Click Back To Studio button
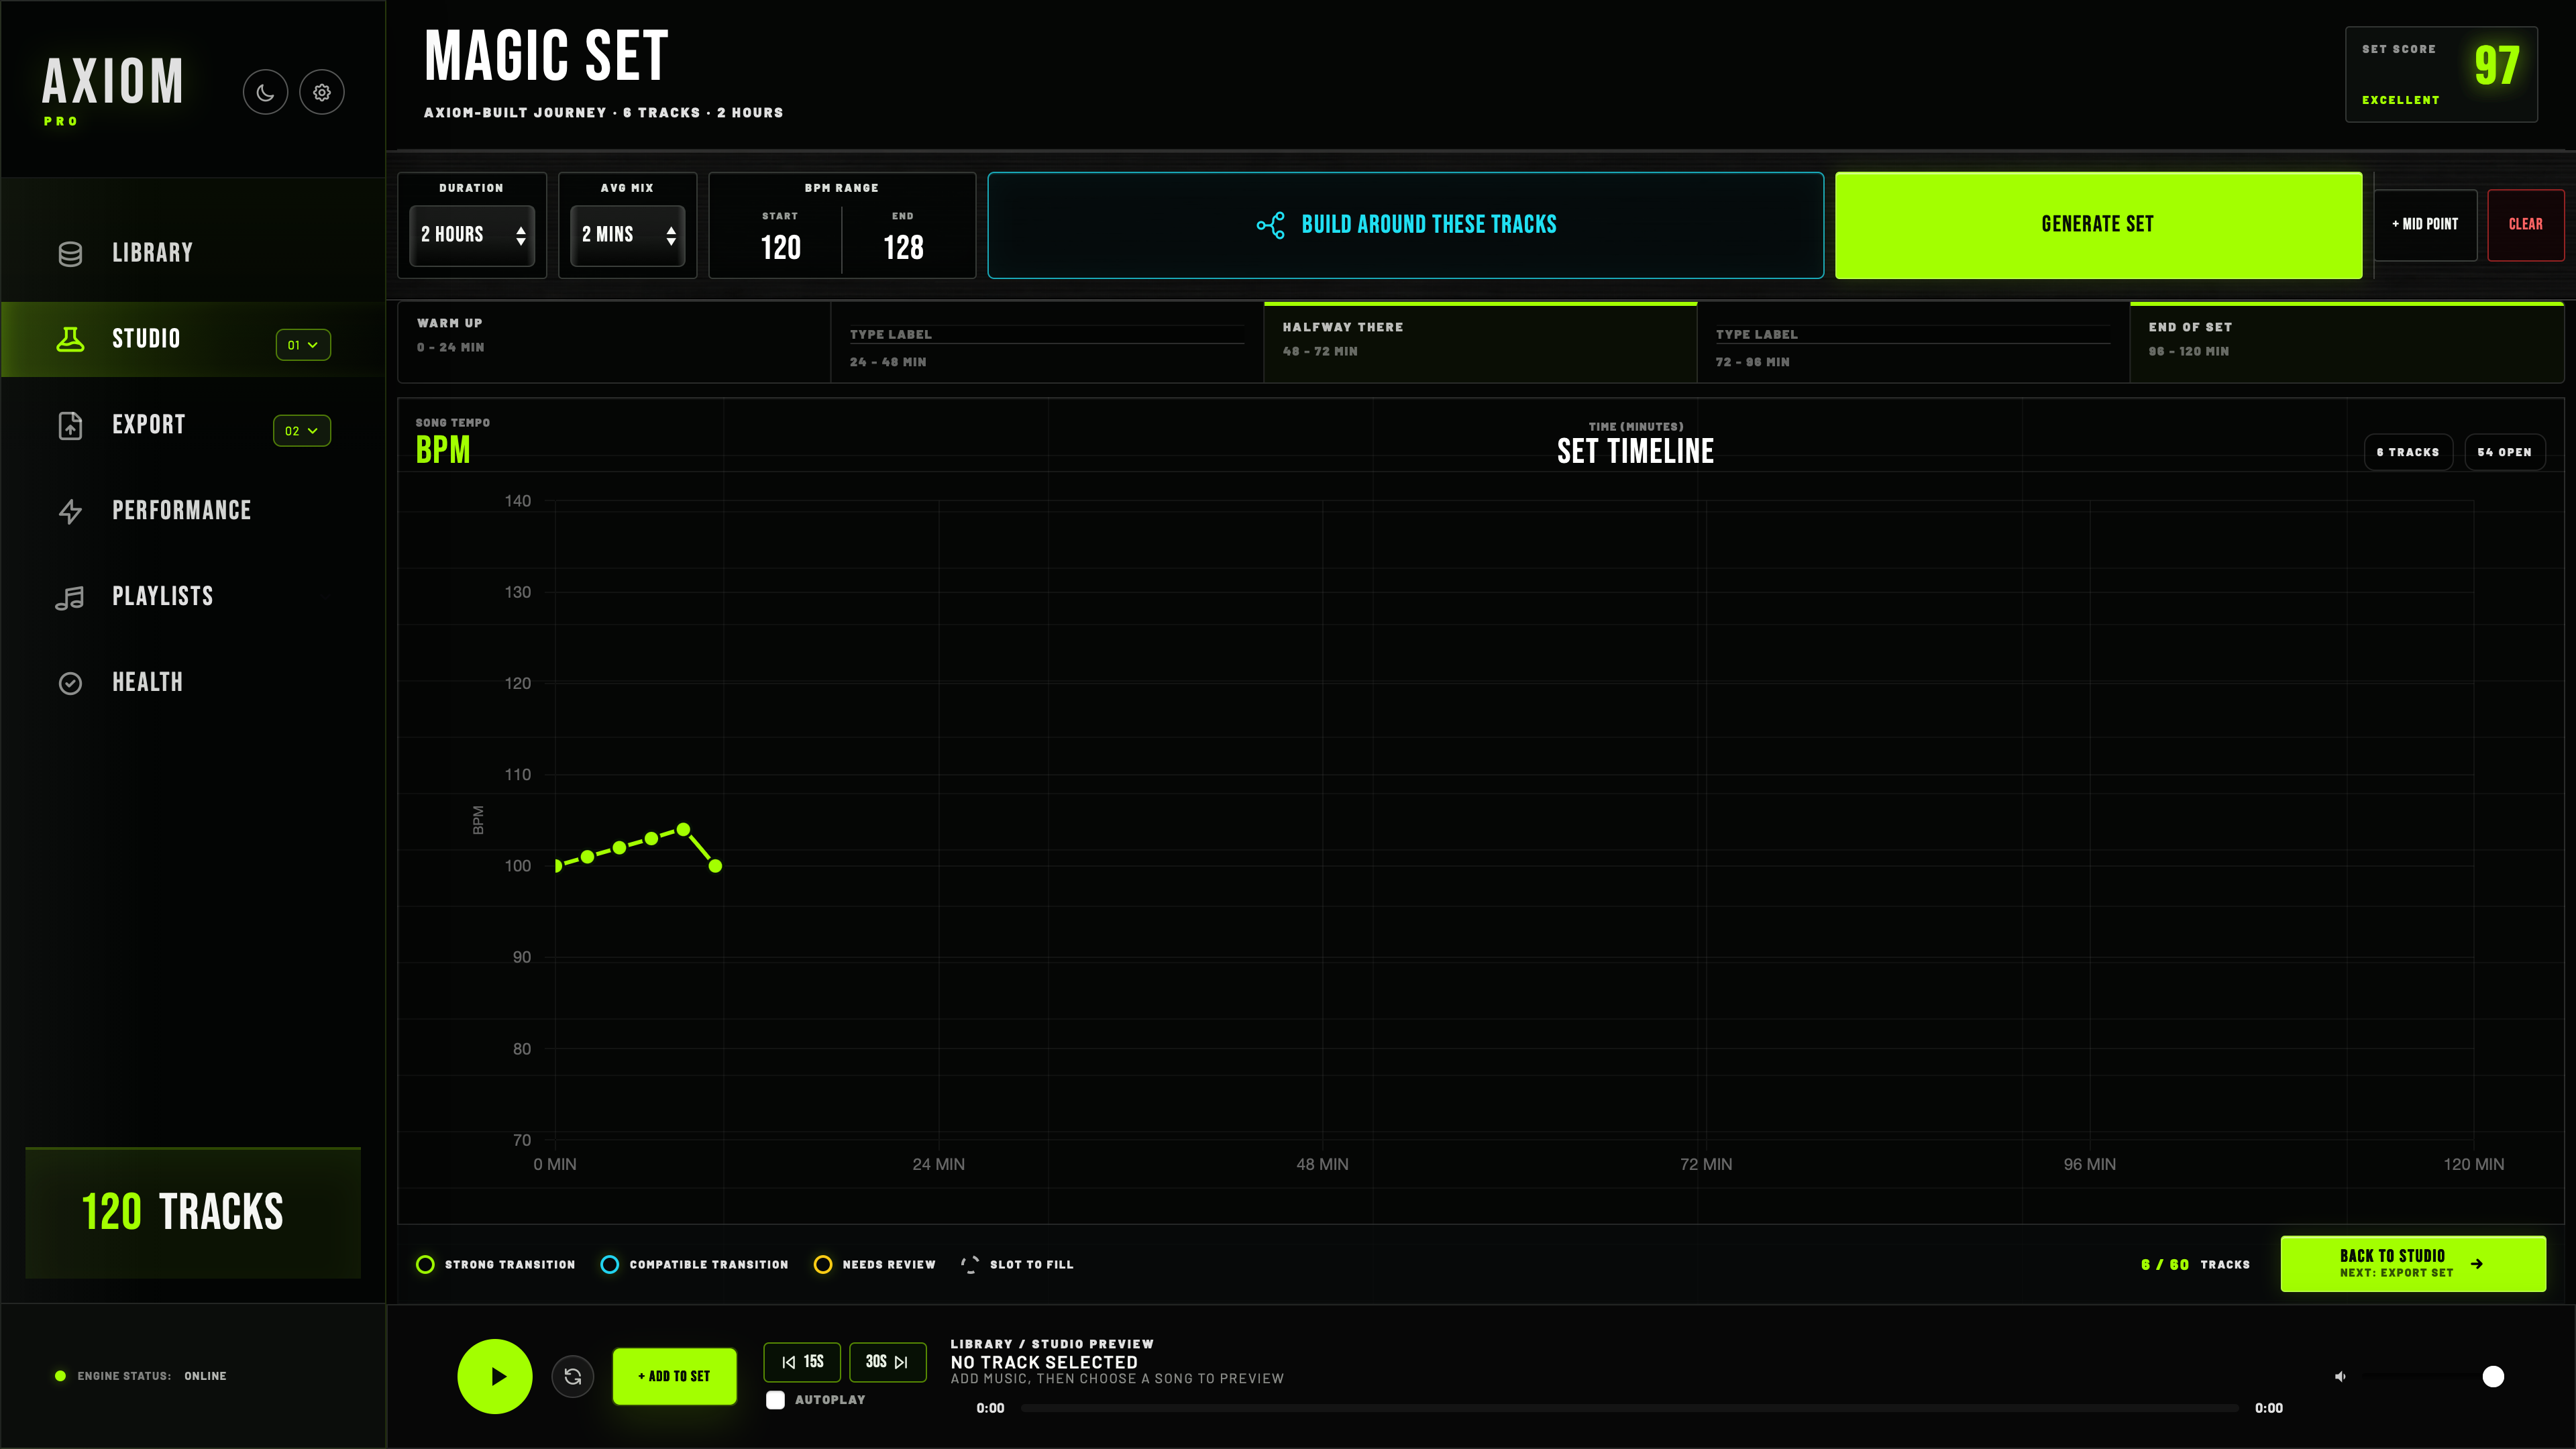The image size is (2576, 1449). pos(2413,1264)
